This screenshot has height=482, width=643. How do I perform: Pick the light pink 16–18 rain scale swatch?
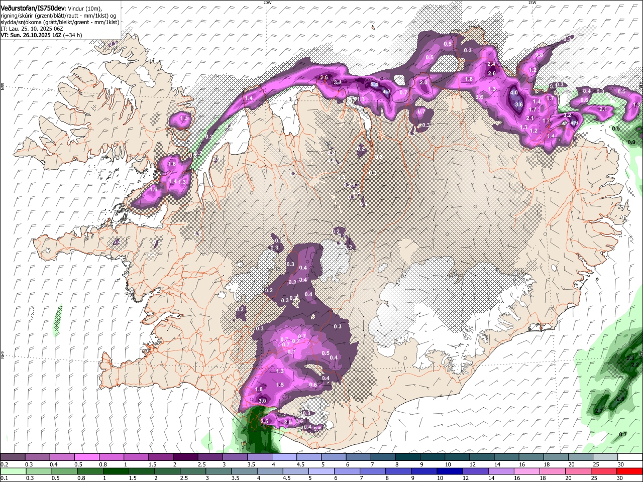click(527, 471)
